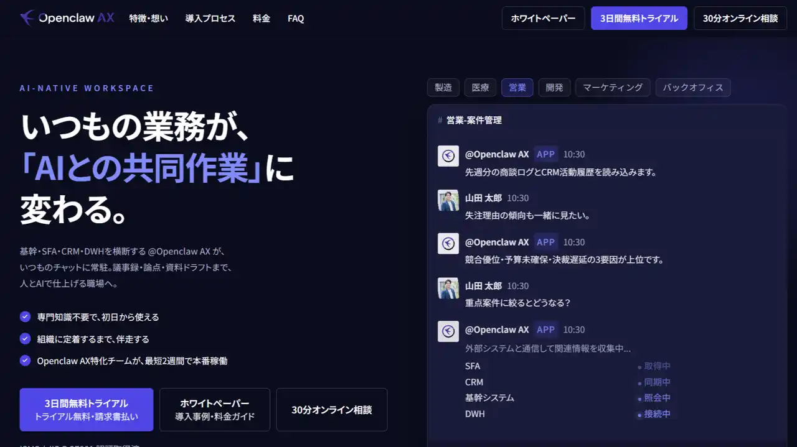The width and height of the screenshot is (797, 447).
Task: Click the message 失注理由の傾向も一緒に見たい。
Action: (527, 216)
